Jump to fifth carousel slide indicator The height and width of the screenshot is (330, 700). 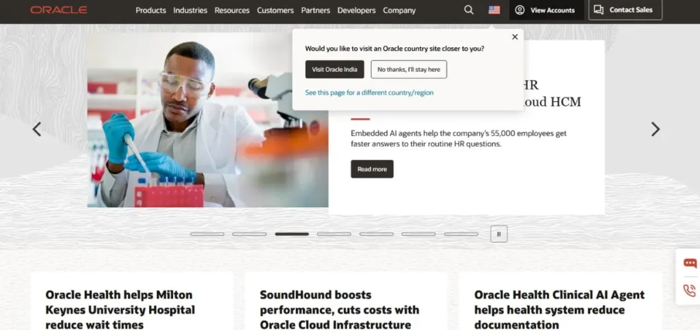tap(377, 234)
